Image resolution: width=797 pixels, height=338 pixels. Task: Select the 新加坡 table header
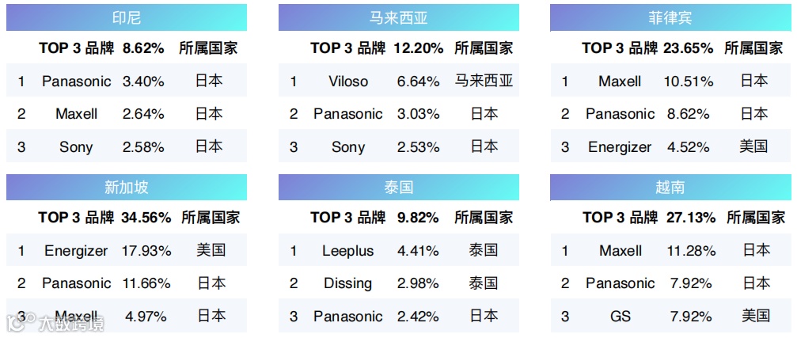coord(127,188)
